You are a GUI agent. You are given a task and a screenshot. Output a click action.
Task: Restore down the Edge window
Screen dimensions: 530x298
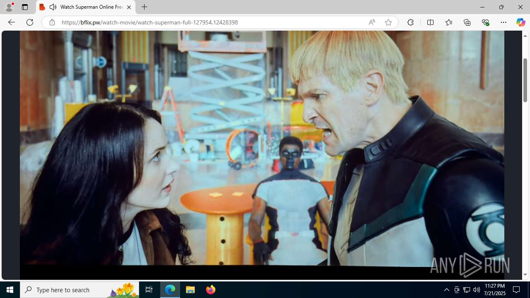[501, 7]
